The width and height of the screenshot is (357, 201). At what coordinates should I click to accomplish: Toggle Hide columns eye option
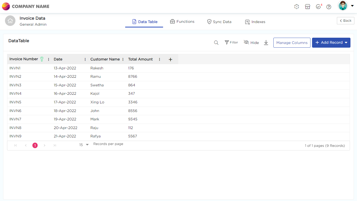point(251,43)
